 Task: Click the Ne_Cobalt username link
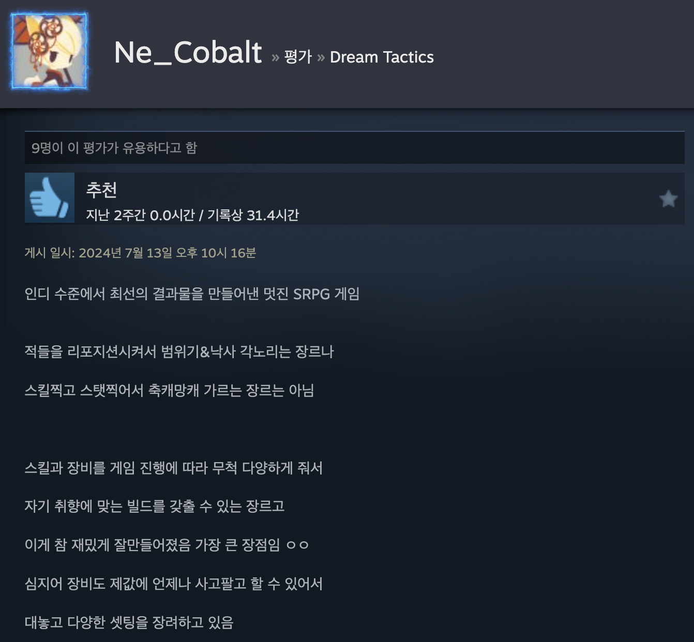point(188,52)
